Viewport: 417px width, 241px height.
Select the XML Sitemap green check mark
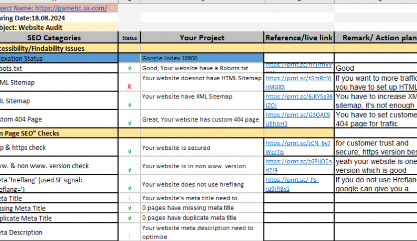[x=129, y=105]
